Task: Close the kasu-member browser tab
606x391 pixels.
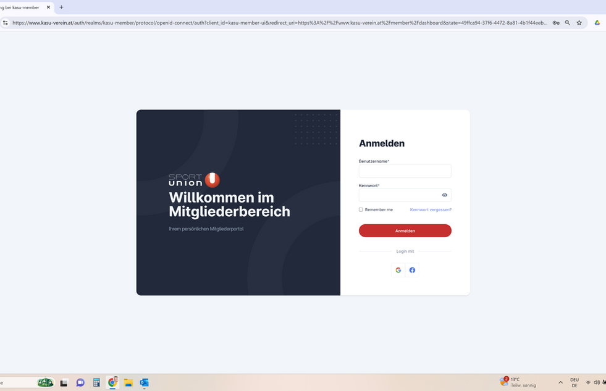Action: click(x=48, y=7)
